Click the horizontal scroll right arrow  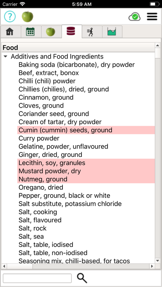click(152, 266)
